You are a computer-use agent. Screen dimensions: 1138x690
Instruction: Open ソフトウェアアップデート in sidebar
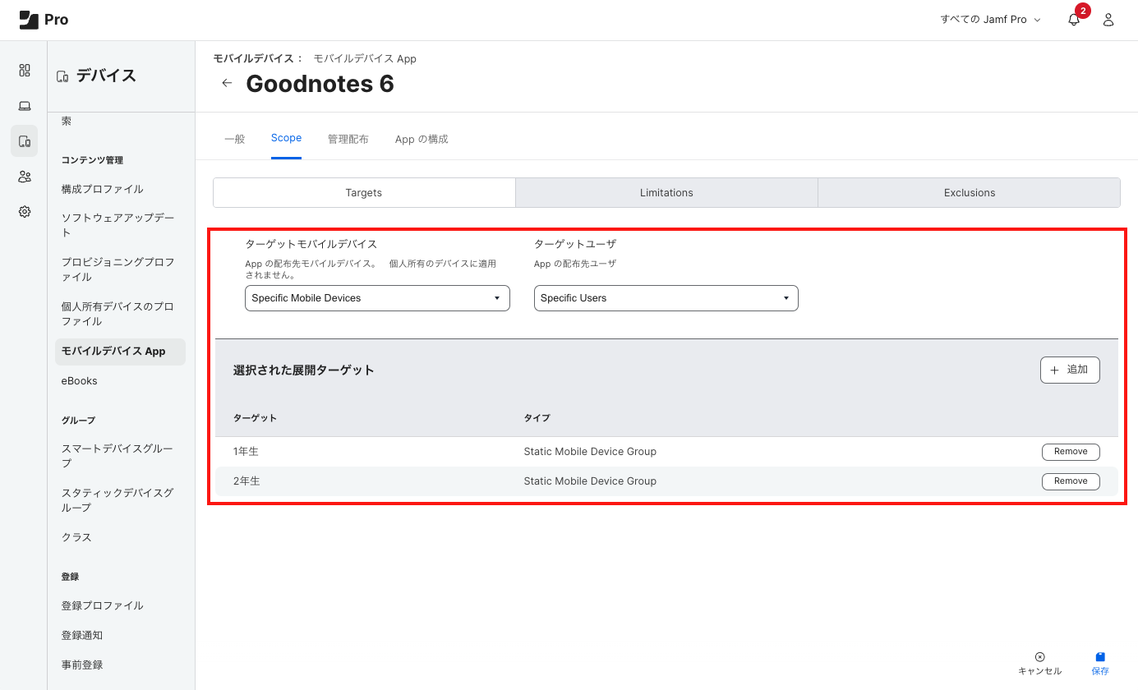(118, 225)
